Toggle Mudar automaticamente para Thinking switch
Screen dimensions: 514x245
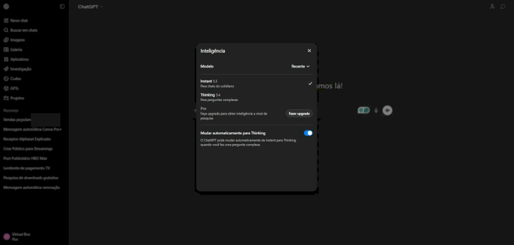click(308, 133)
